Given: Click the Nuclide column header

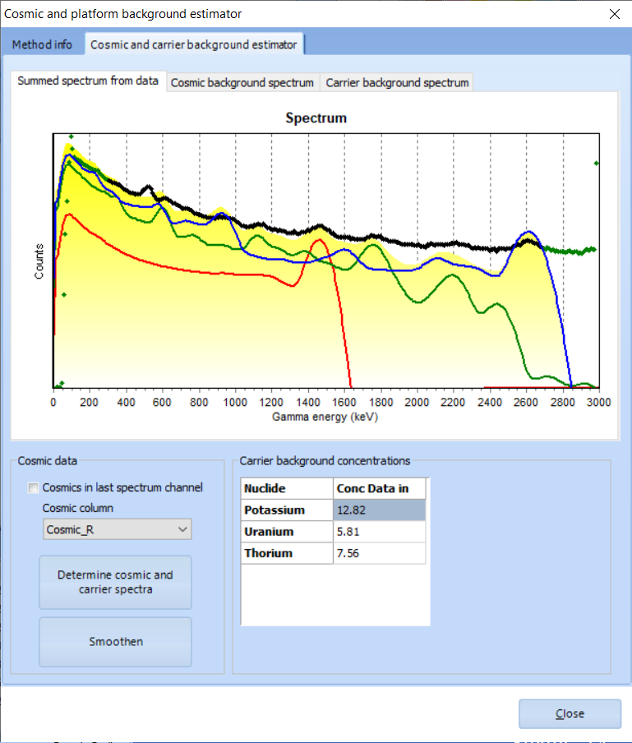Looking at the screenshot, I should 287,488.
